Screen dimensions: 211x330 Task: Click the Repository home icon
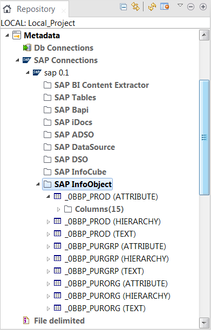[7, 9]
